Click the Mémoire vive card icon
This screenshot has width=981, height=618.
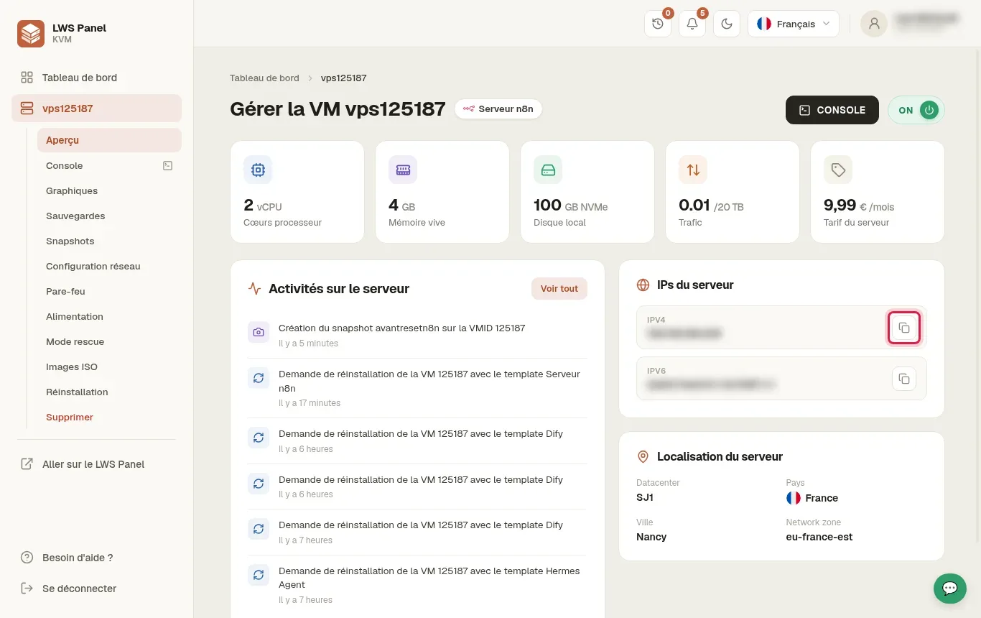403,170
